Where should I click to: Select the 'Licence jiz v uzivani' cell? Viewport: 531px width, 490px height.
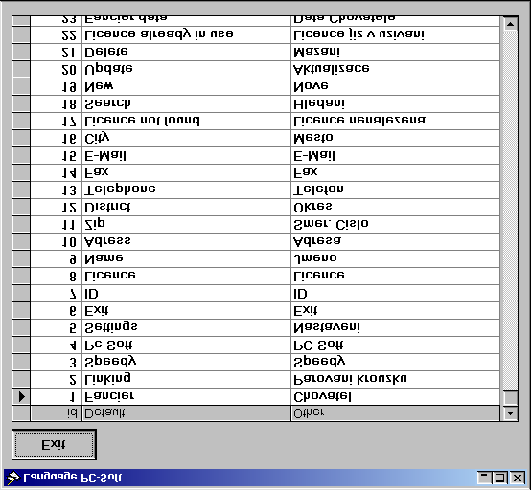(x=395, y=34)
